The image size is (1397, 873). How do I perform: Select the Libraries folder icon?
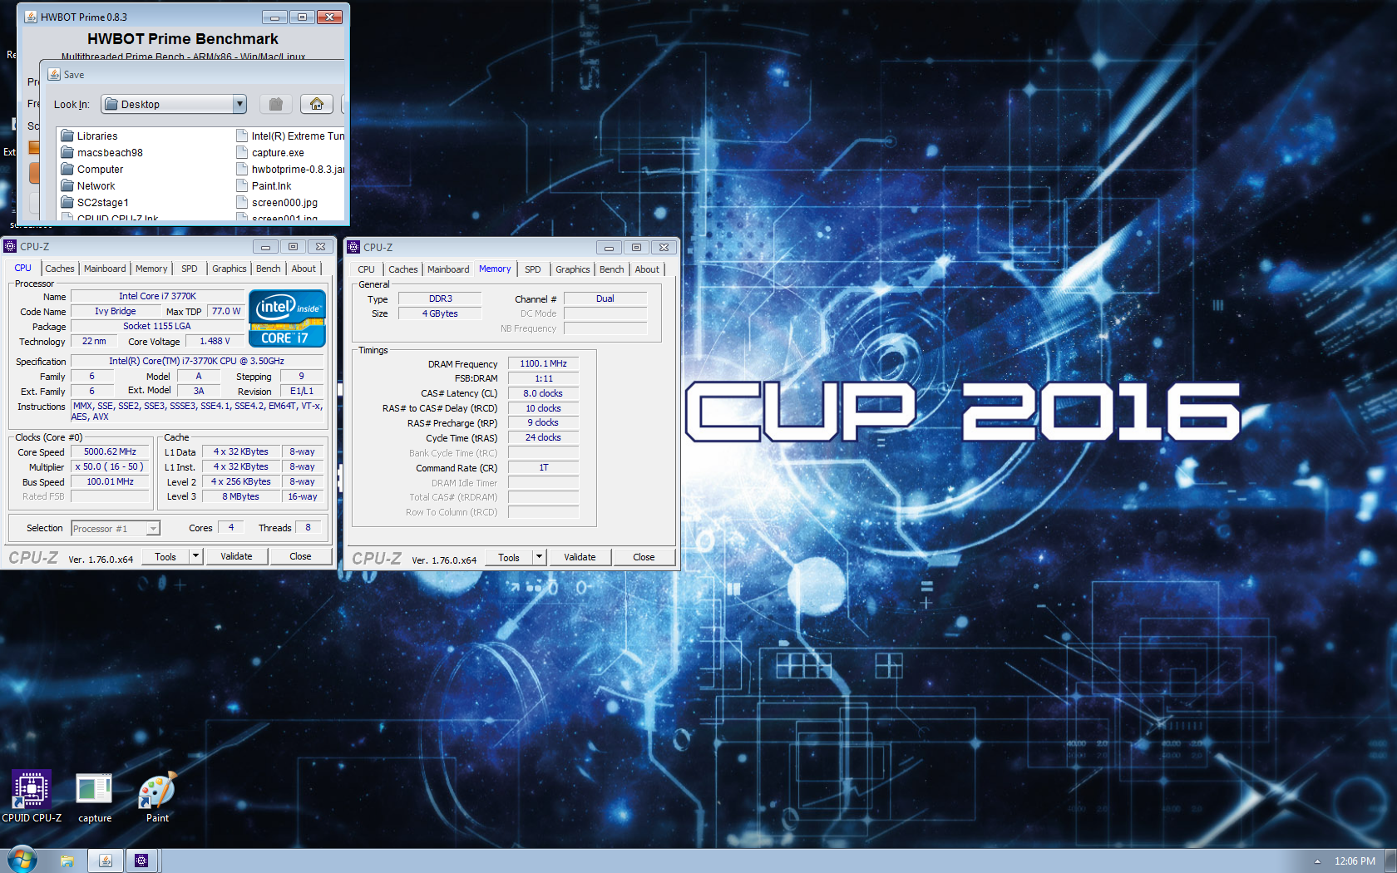tap(67, 136)
